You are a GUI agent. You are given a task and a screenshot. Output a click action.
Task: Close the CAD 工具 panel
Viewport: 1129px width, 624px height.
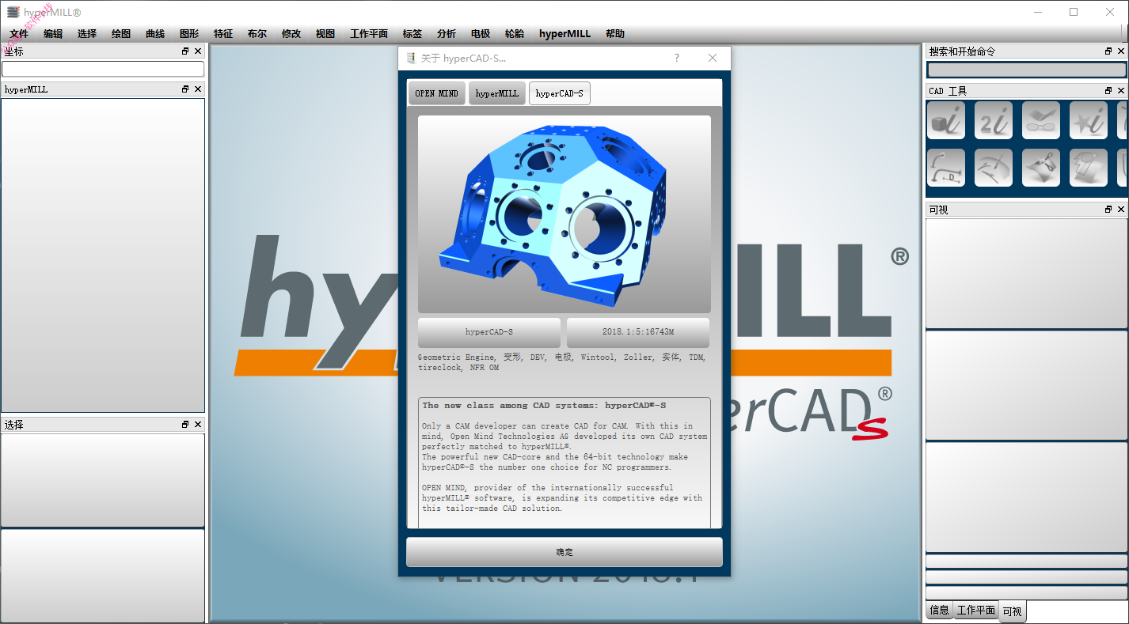click(1121, 91)
